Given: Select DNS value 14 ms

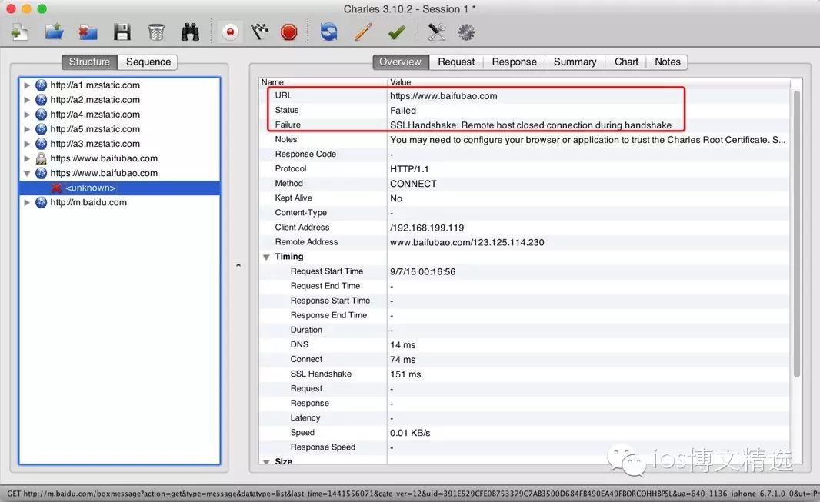Looking at the screenshot, I should 402,344.
